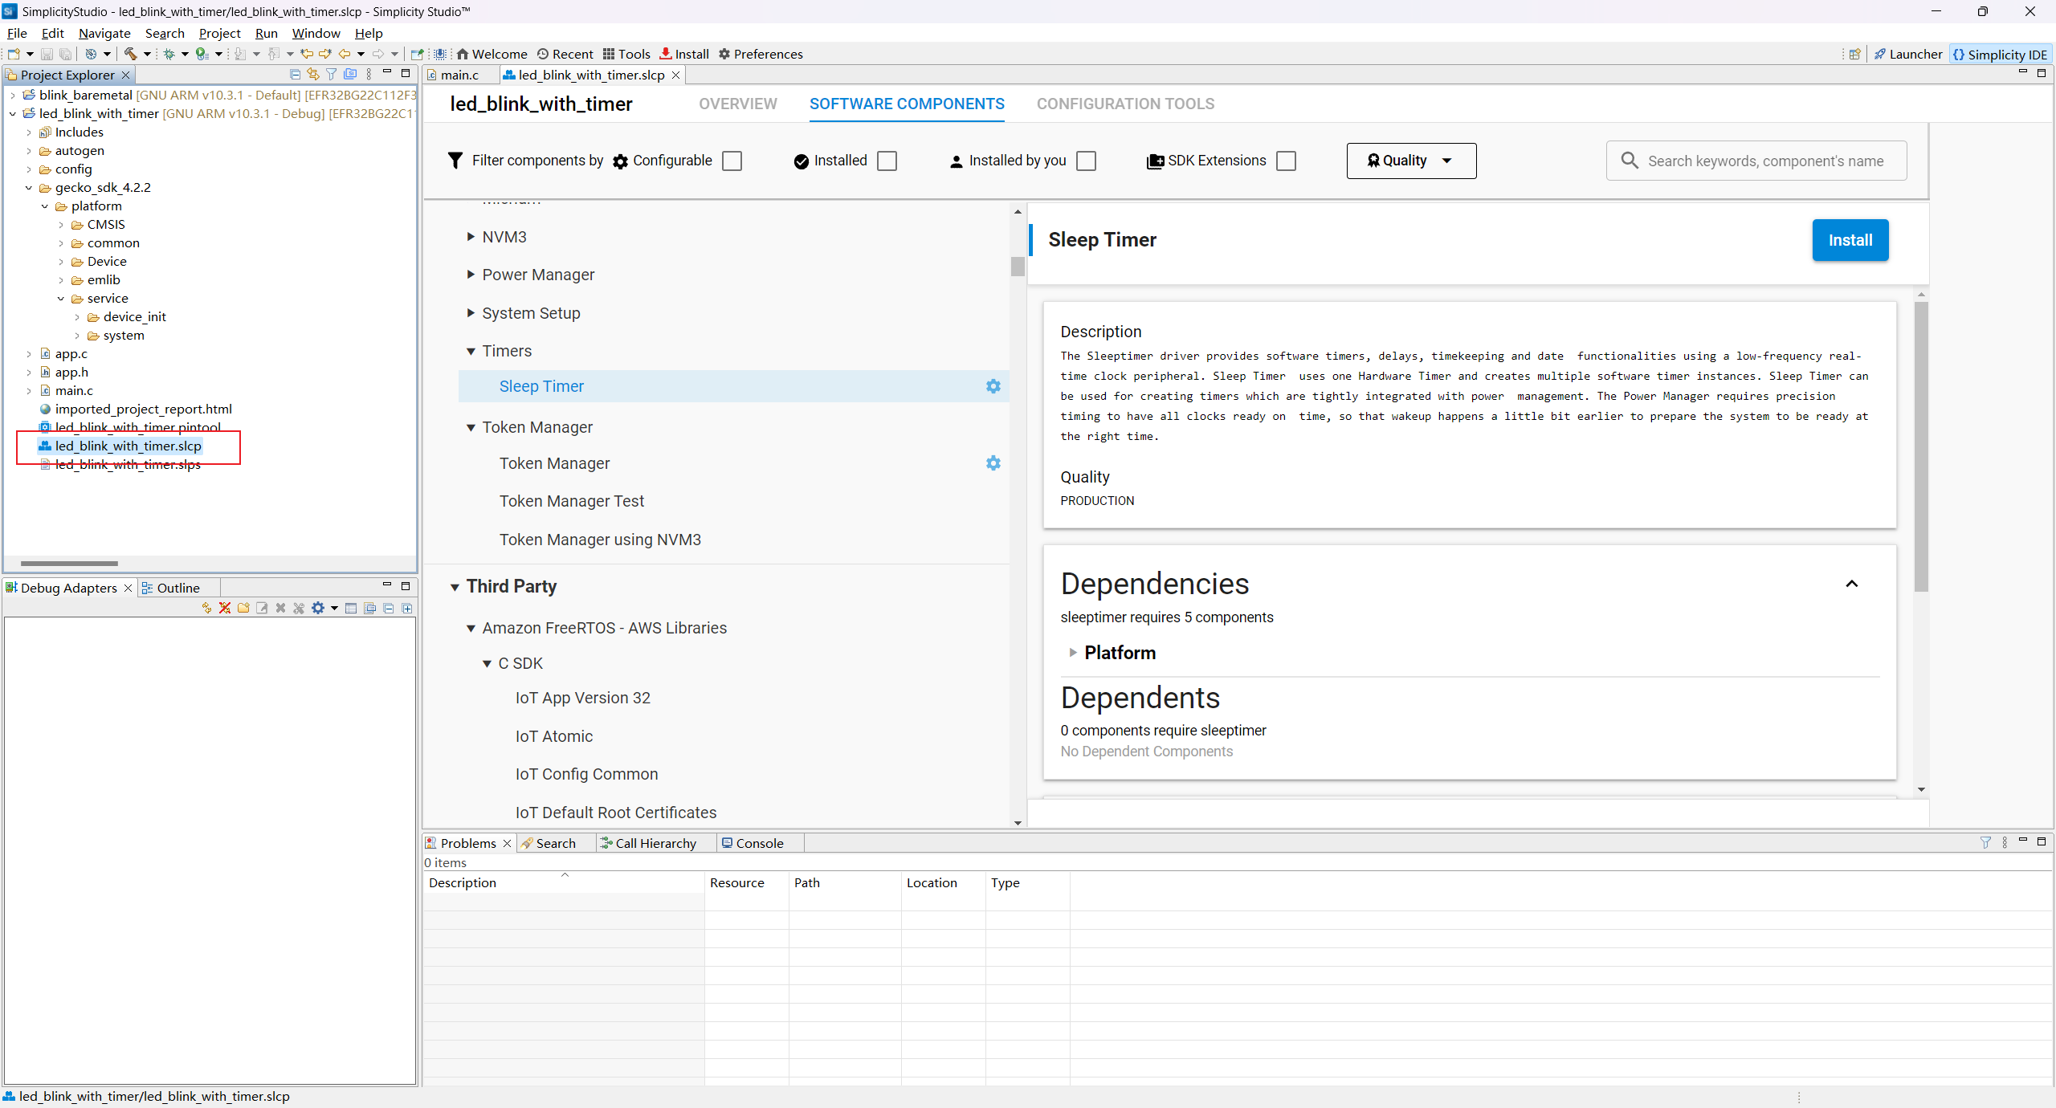Screen dimensions: 2056x1108
Task: Enable the Installed by you checkbox
Action: 1087,161
